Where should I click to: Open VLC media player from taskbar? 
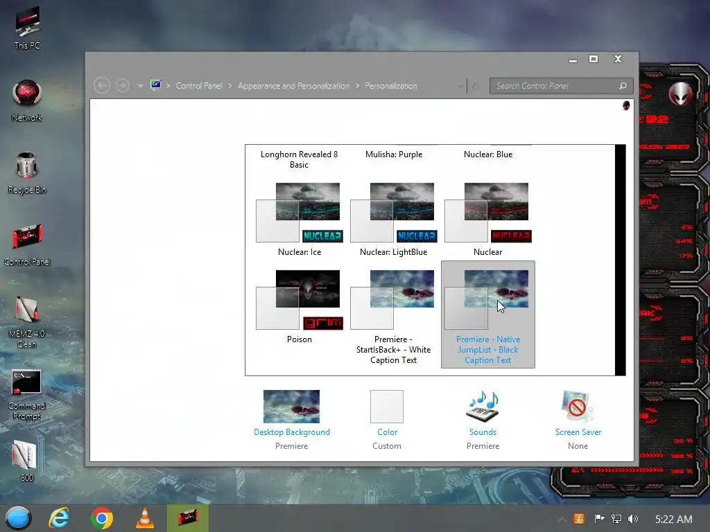144,518
